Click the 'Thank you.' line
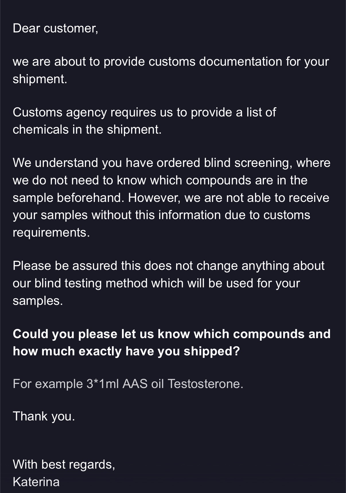This screenshot has width=346, height=493. pos(44,416)
